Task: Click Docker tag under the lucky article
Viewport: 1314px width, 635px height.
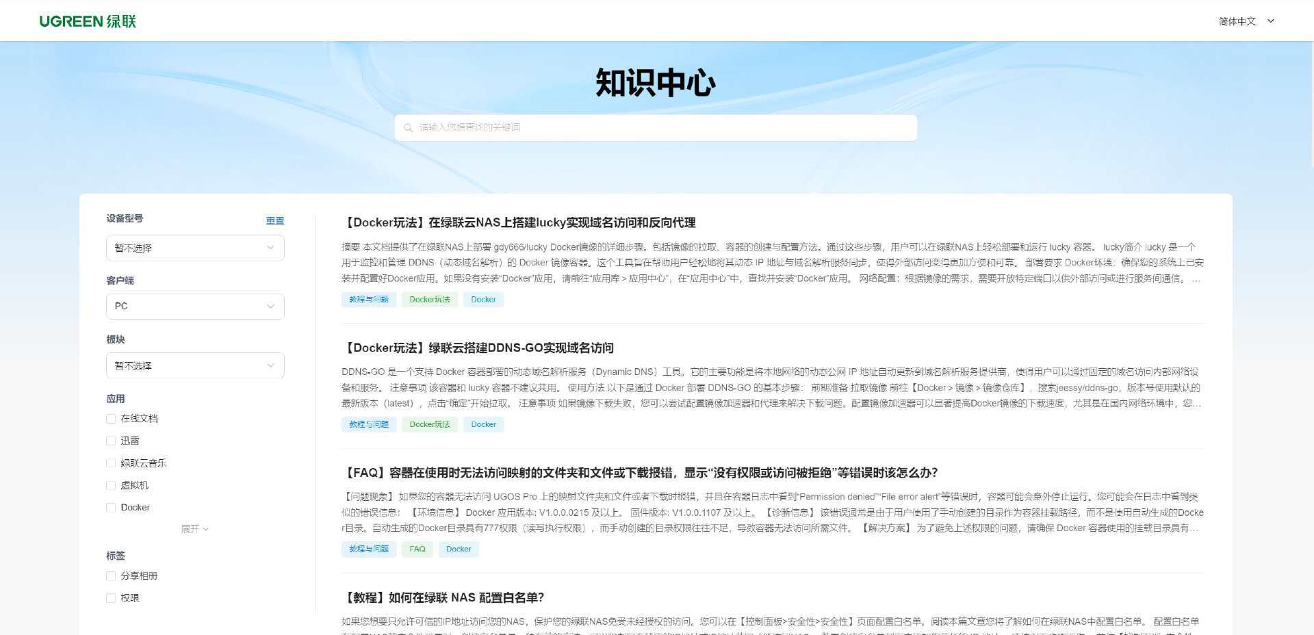Action: 483,299
